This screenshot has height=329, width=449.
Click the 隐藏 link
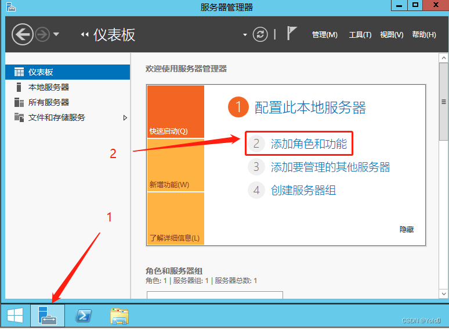406,230
